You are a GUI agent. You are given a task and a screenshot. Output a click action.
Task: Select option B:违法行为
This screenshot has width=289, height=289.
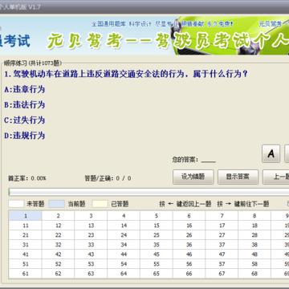coord(25,104)
